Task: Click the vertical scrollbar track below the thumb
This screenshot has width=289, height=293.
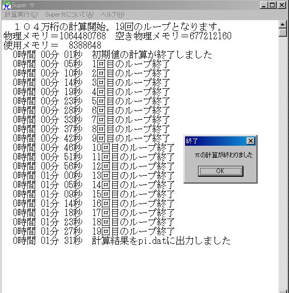Action: [x=283, y=159]
